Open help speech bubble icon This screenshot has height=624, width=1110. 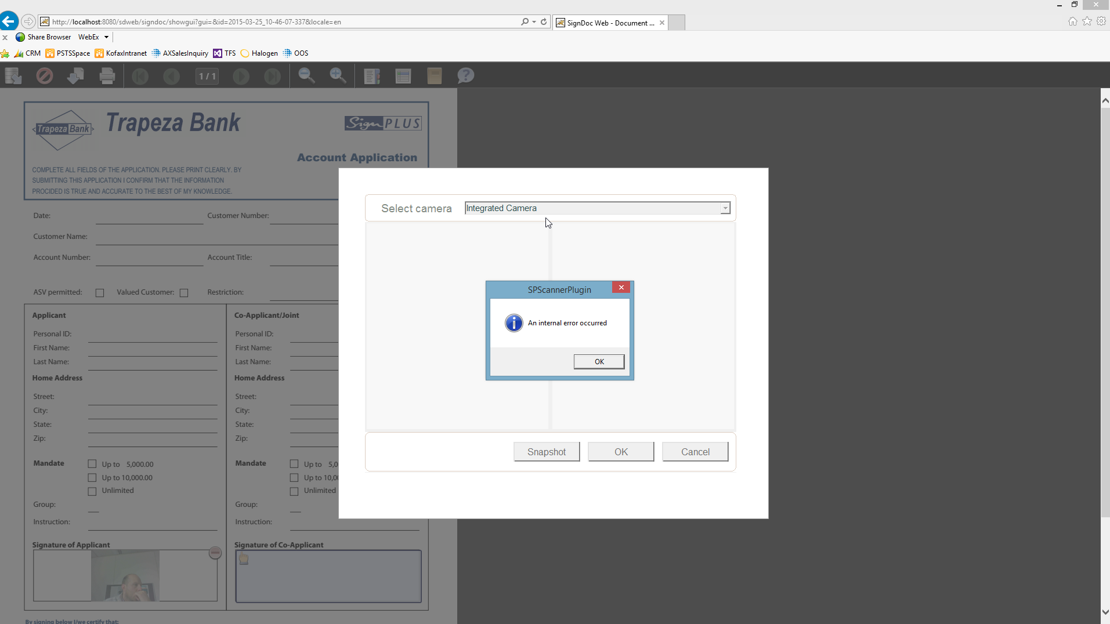465,75
